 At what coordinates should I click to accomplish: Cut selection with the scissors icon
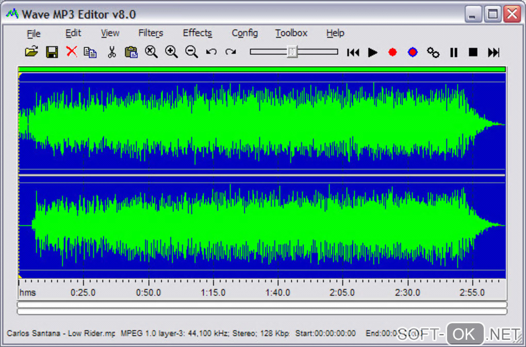coord(112,52)
